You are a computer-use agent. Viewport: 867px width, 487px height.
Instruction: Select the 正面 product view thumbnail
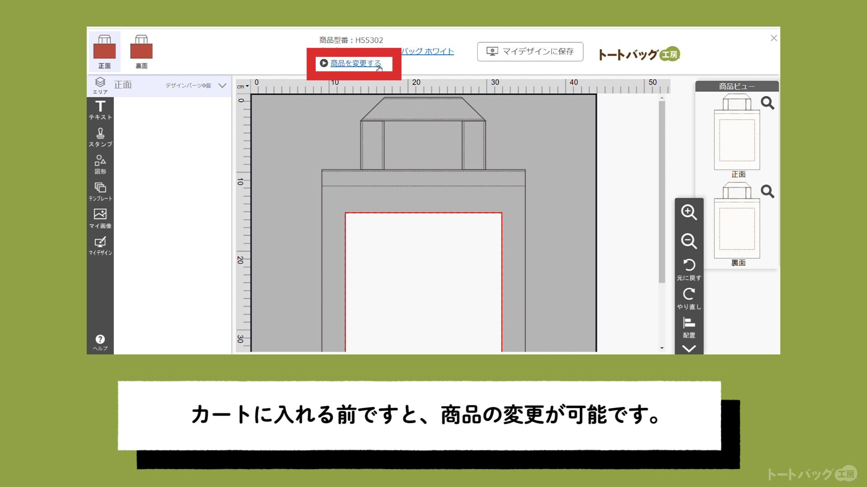pos(737,132)
